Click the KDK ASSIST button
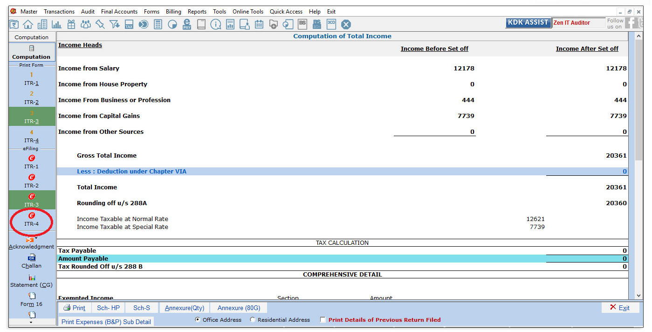Image resolution: width=652 pixels, height=332 pixels. point(528,23)
